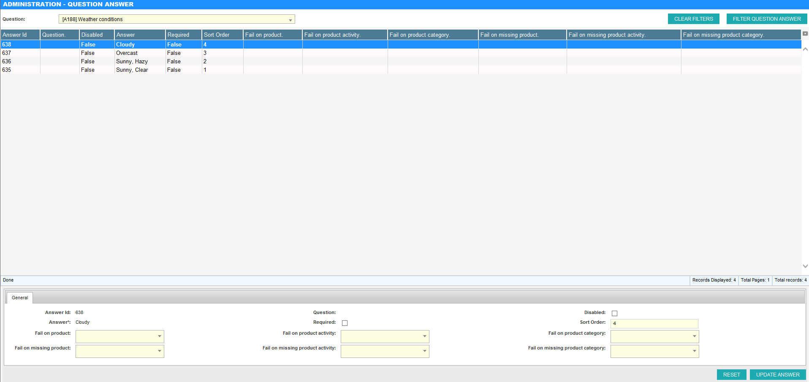Open the Fail on product dropdown
Viewport: 809px width, 382px height.
pyautogui.click(x=159, y=336)
